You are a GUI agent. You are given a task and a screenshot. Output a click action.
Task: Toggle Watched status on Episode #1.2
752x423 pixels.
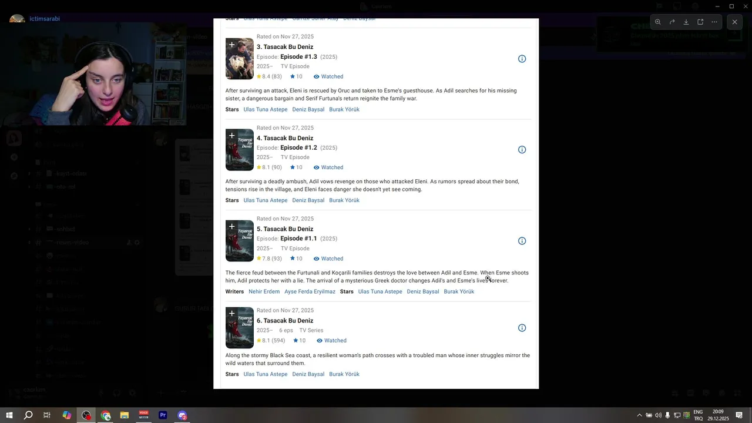328,167
